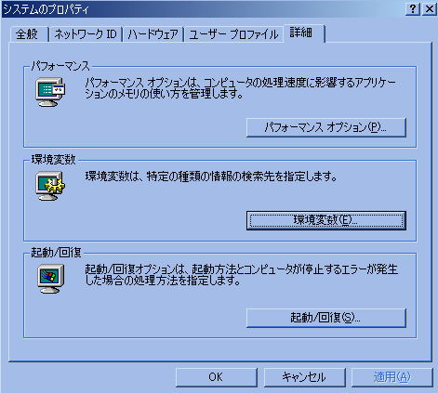This screenshot has width=438, height=393.
Task: Select the ハードウェア tab
Action: coord(153,34)
